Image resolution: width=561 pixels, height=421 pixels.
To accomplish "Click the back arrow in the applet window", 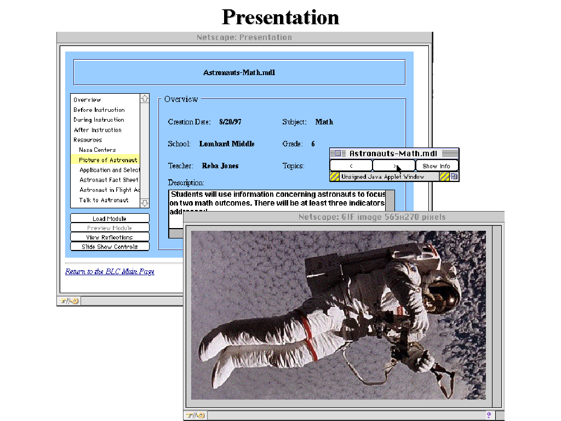I will click(x=351, y=166).
